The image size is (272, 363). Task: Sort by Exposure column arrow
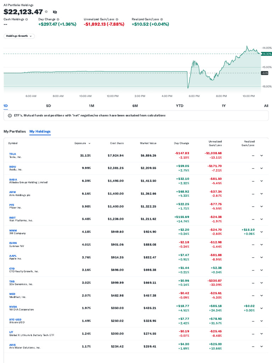[89, 143]
